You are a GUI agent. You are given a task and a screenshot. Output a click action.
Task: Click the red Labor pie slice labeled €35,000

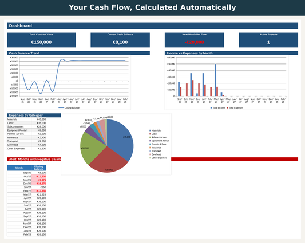click(109, 161)
